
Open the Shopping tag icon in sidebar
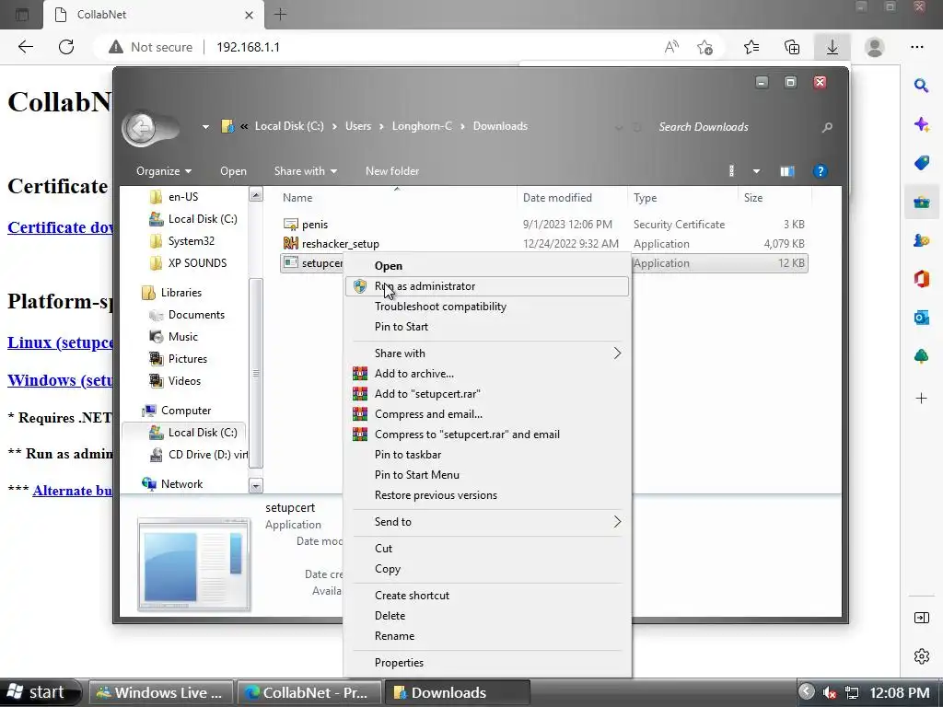pyautogui.click(x=921, y=163)
